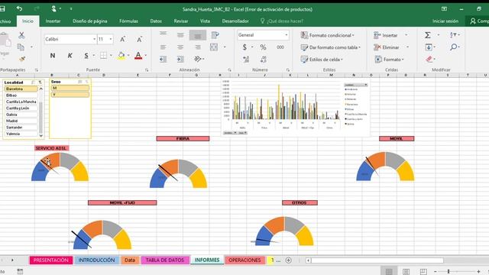The width and height of the screenshot is (489, 275).
Task: Open the Datos ribbon tab
Action: coord(156,21)
